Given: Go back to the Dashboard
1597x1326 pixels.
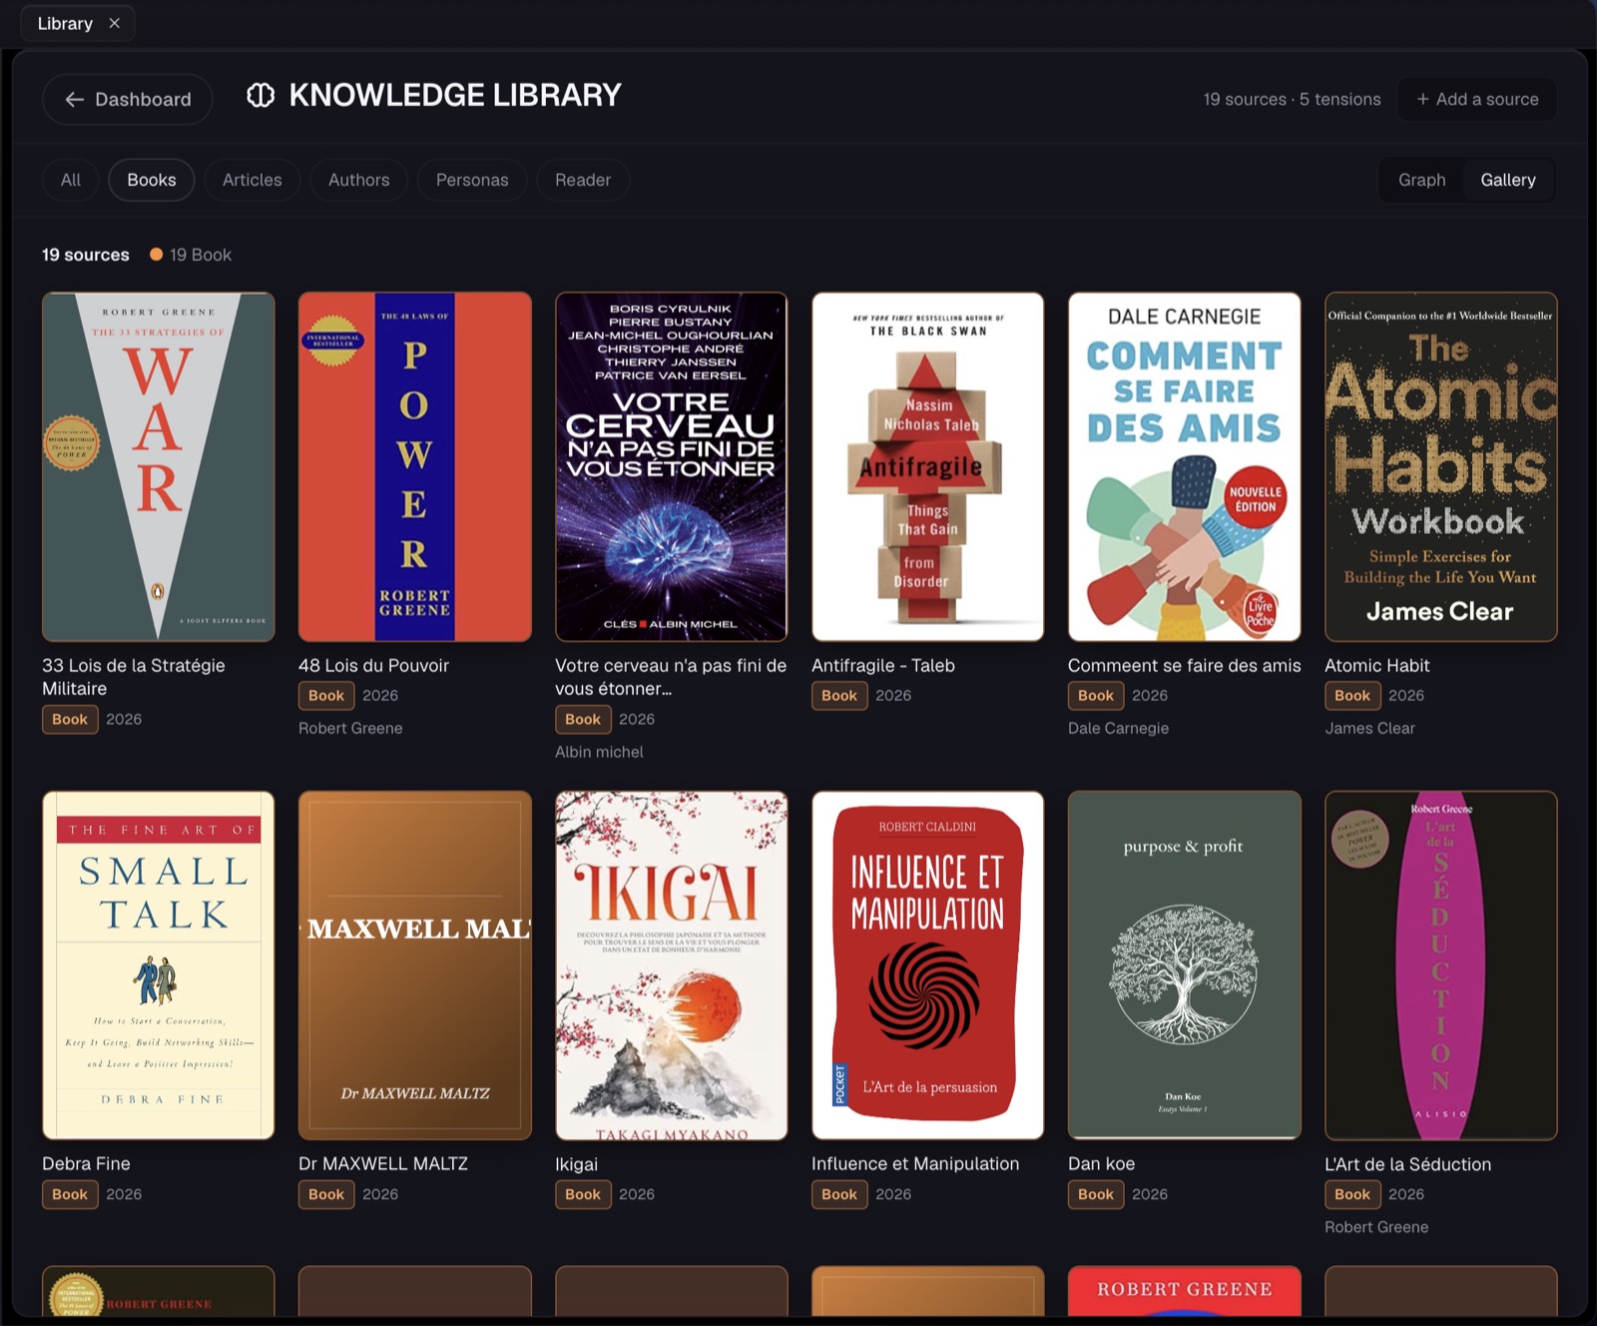Looking at the screenshot, I should tap(128, 99).
